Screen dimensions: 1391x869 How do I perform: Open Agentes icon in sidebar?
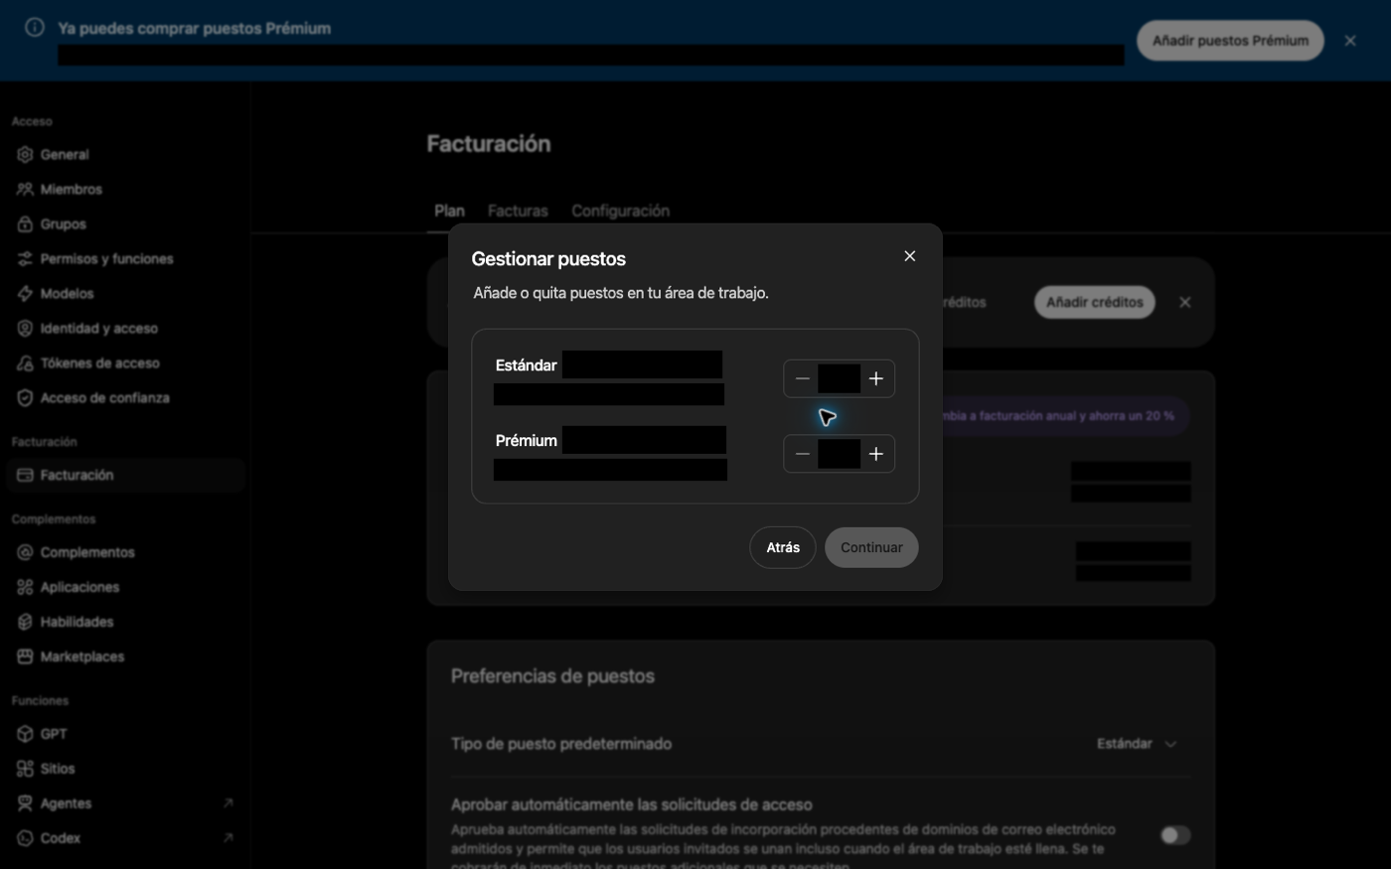(x=25, y=803)
